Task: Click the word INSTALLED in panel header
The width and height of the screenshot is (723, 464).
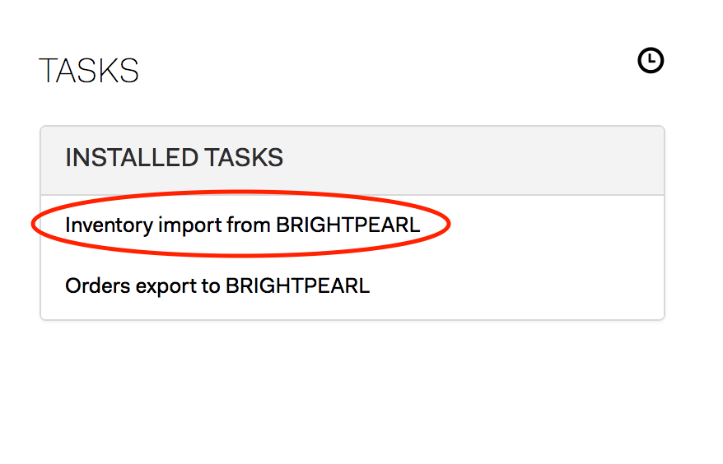Action: point(132,158)
